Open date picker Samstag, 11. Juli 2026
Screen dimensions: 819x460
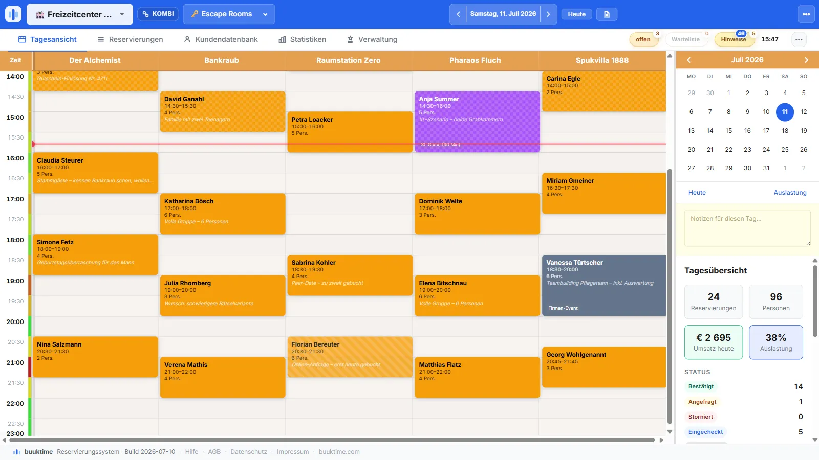[x=503, y=14]
